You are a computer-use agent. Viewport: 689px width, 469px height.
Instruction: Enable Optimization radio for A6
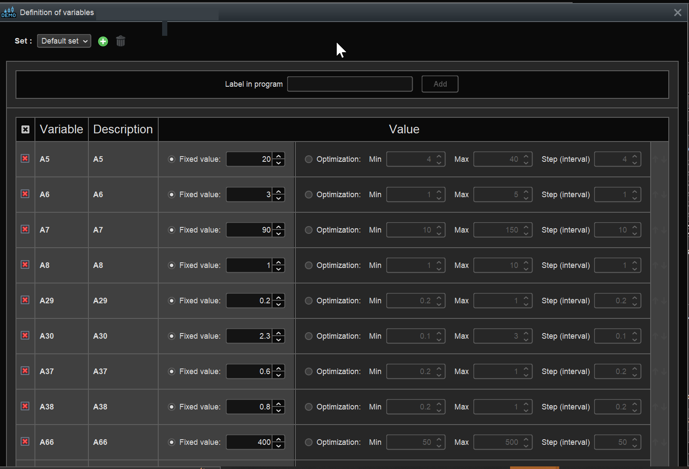click(x=309, y=195)
